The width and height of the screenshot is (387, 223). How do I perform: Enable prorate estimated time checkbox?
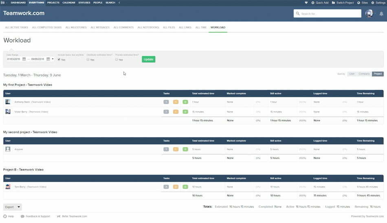[117, 59]
